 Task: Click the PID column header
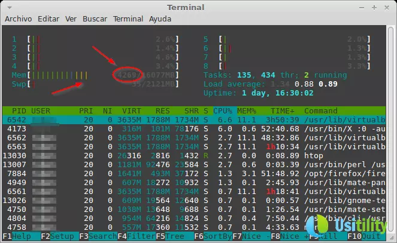(19, 110)
